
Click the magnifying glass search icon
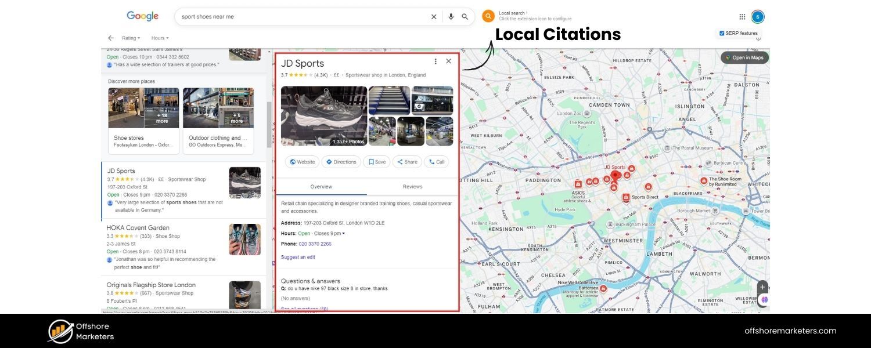465,16
